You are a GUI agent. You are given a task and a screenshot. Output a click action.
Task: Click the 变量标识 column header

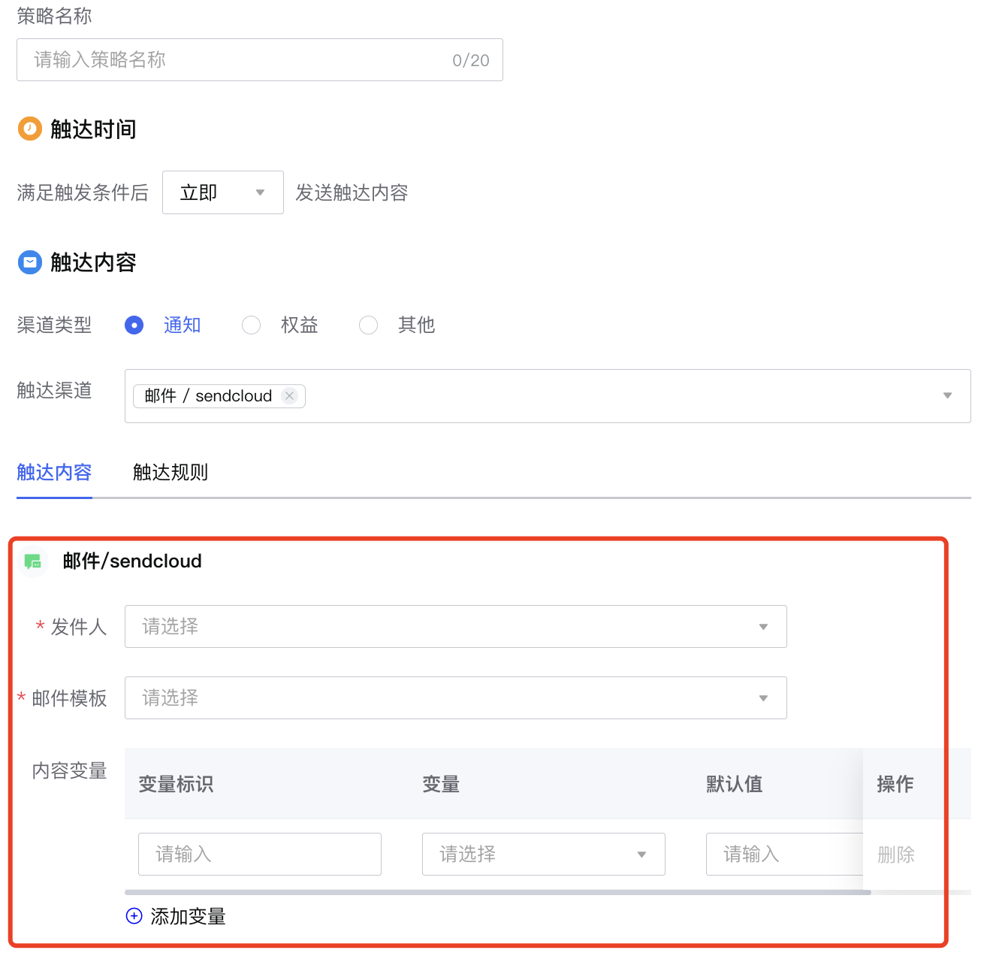(176, 784)
